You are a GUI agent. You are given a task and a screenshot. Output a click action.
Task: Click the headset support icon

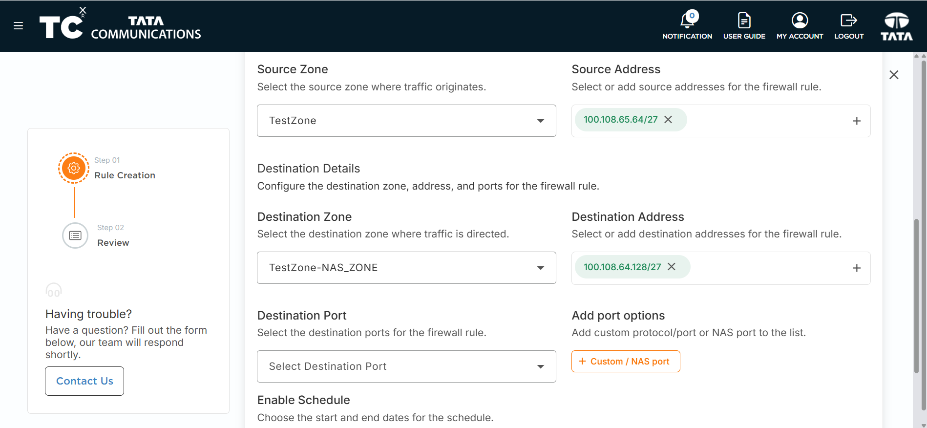[x=54, y=290]
